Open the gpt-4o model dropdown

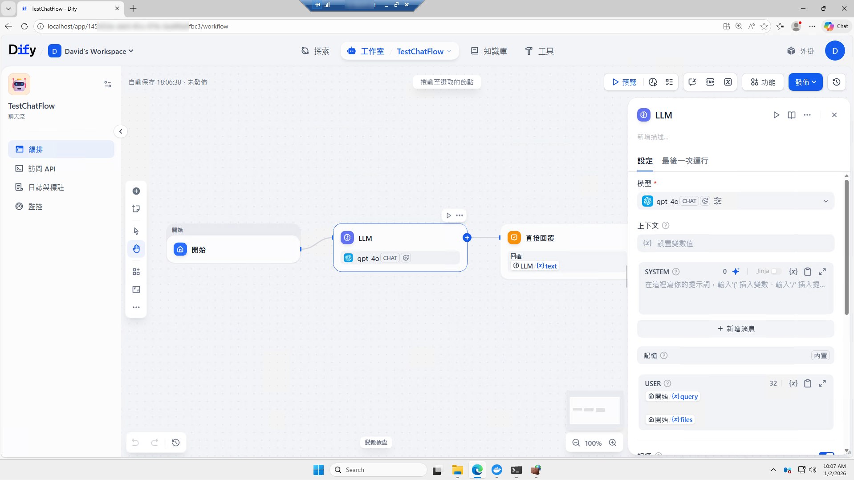click(x=736, y=201)
